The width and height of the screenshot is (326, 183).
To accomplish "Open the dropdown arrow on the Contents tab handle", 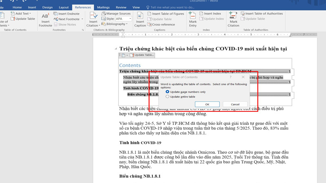I will coord(127,55).
